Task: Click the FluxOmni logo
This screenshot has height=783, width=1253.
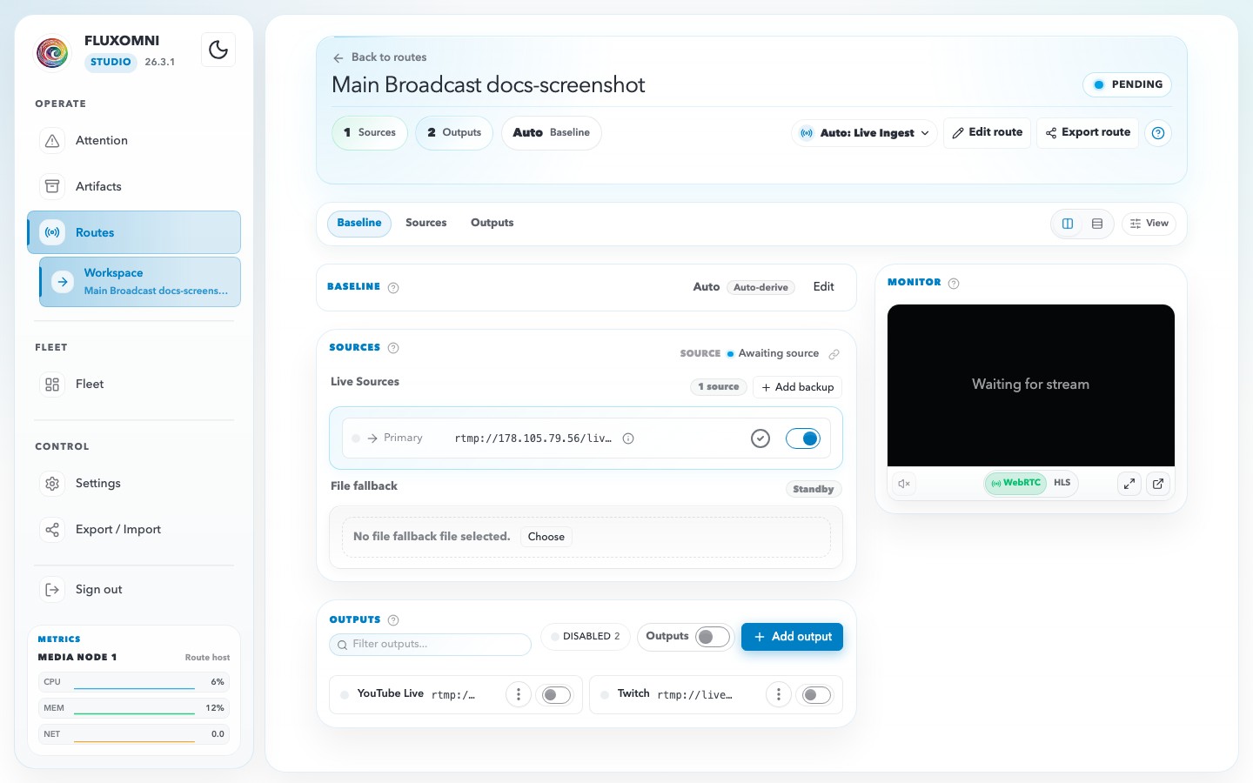Action: (52, 52)
